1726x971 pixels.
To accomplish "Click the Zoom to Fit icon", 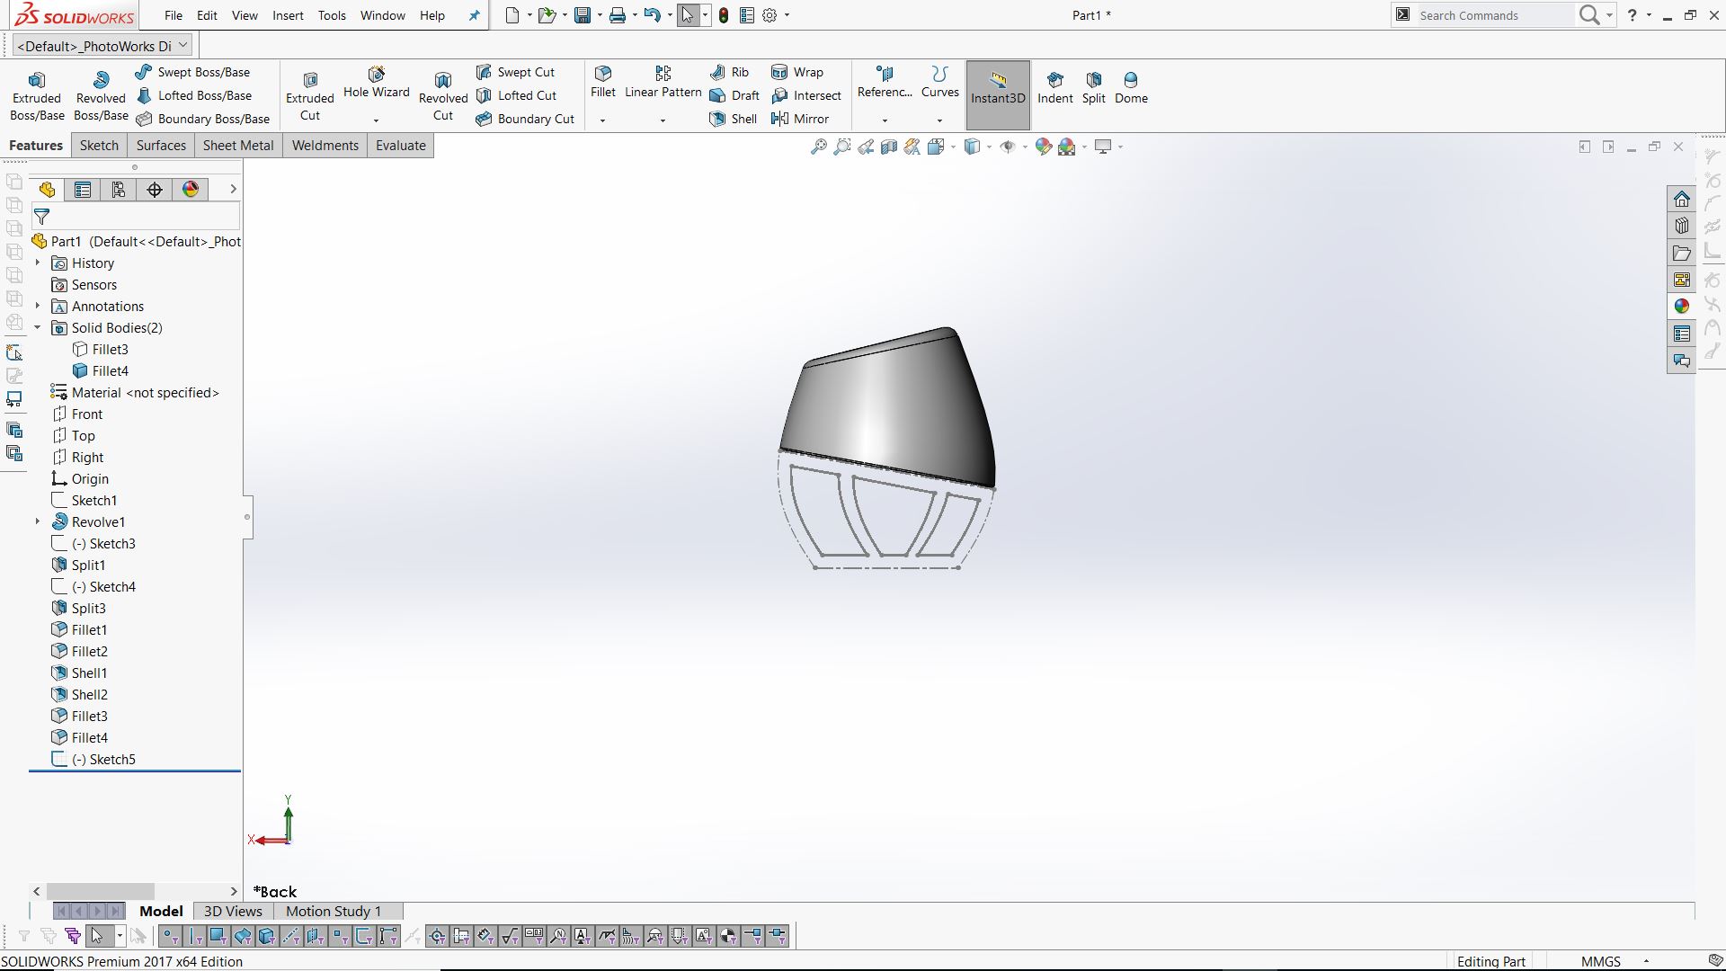I will 818,147.
